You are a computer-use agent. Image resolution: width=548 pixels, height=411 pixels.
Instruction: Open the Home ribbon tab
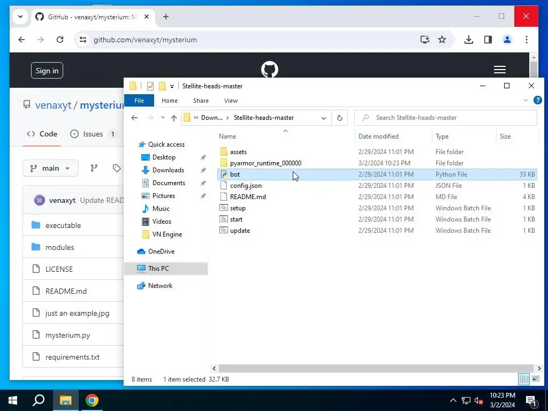pos(170,101)
